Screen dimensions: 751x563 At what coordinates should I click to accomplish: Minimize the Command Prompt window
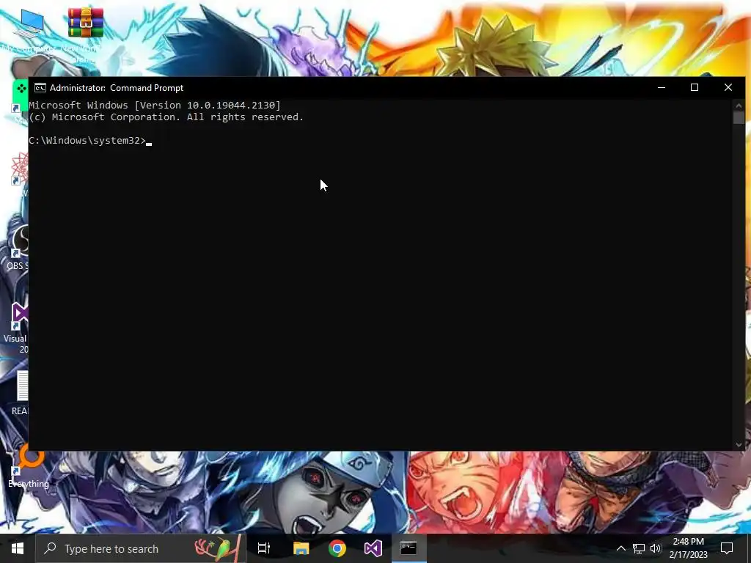662,88
